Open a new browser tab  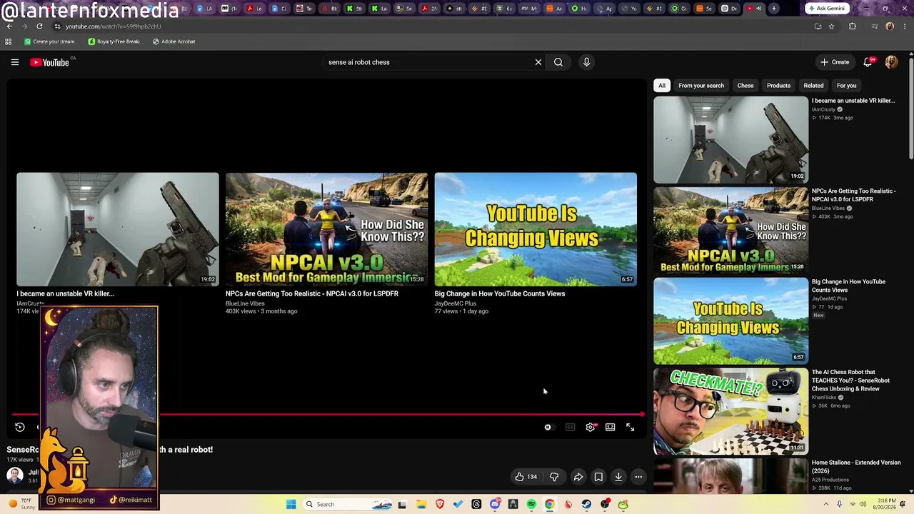[774, 9]
